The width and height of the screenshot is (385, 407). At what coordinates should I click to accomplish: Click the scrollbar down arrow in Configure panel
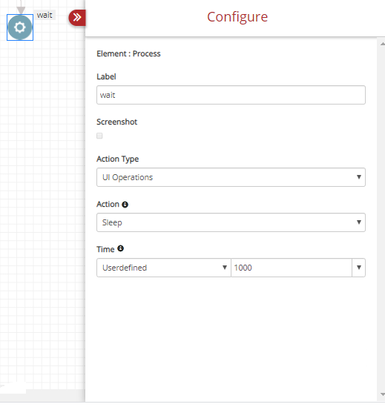(382, 394)
